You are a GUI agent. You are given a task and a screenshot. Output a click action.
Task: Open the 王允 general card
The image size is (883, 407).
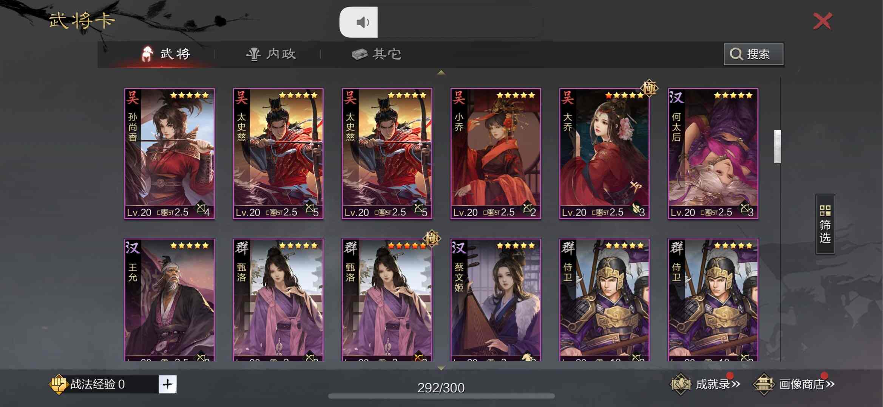click(x=170, y=300)
